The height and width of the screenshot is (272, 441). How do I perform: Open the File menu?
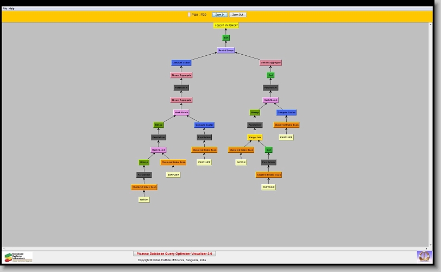[5, 9]
